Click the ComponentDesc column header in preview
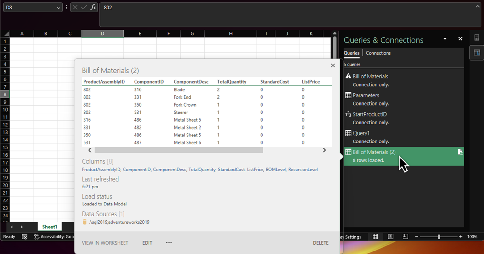This screenshot has width=484, height=254. coord(191,82)
